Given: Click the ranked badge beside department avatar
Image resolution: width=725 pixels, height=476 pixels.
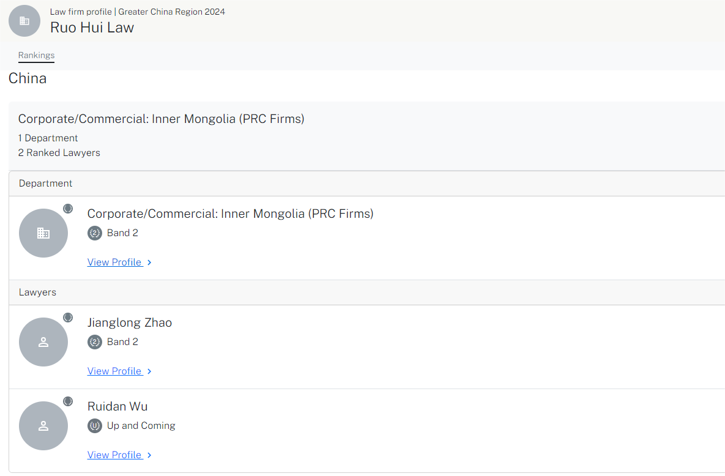Looking at the screenshot, I should (x=68, y=209).
